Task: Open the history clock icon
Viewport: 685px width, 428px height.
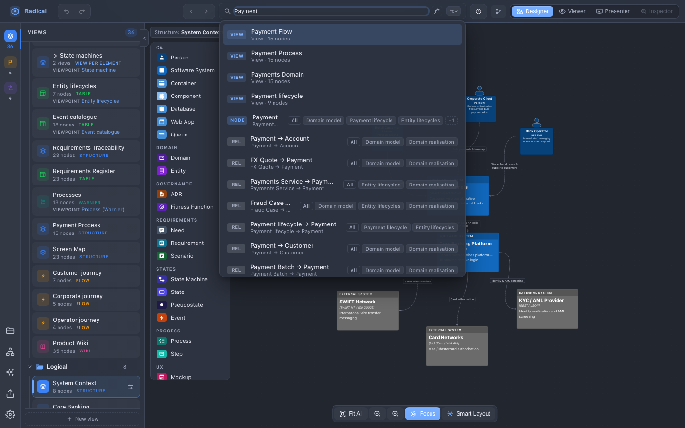Action: (479, 11)
